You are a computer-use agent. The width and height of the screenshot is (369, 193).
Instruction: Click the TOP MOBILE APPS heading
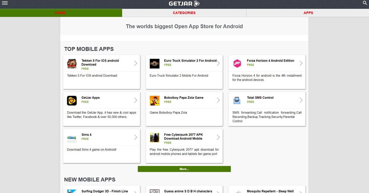click(89, 49)
